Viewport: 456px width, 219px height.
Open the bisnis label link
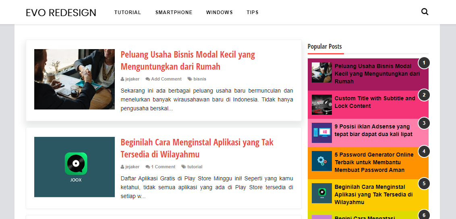pyautogui.click(x=200, y=79)
